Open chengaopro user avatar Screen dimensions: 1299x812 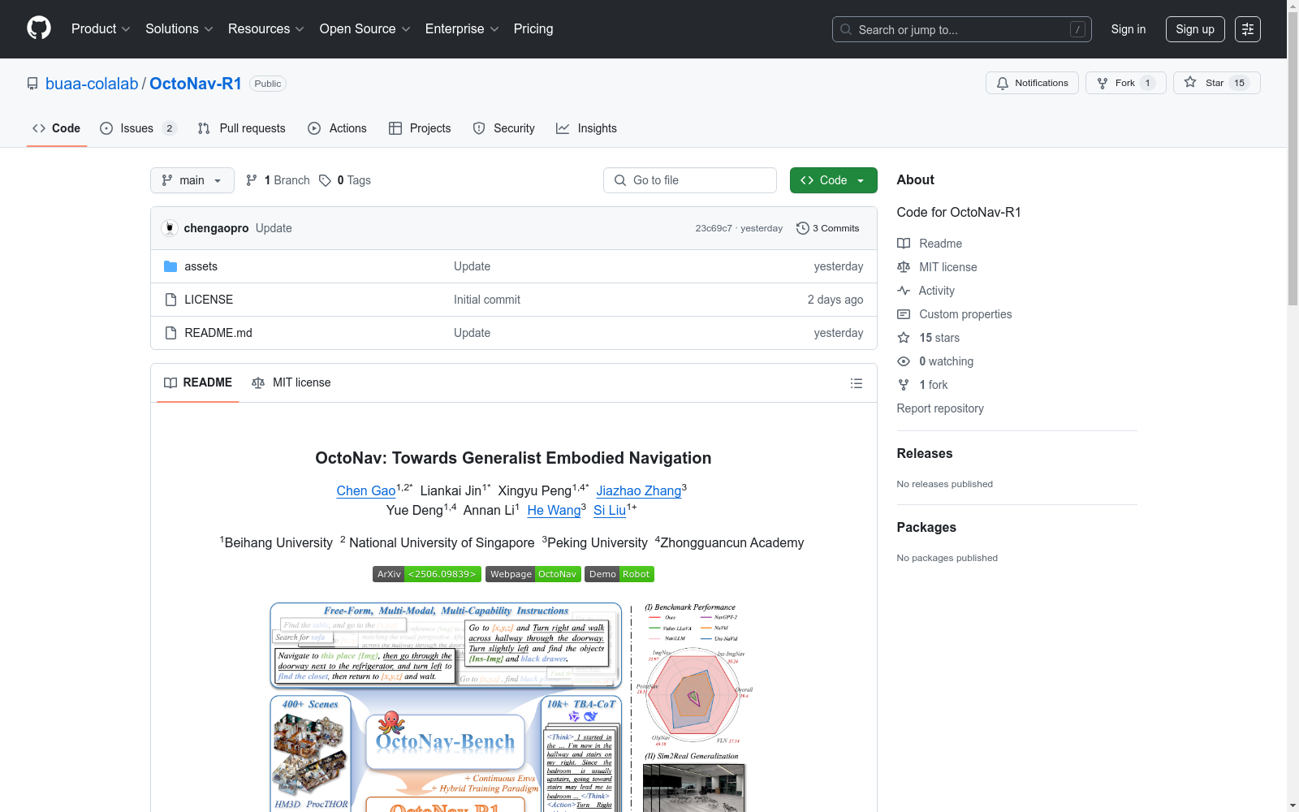[170, 228]
